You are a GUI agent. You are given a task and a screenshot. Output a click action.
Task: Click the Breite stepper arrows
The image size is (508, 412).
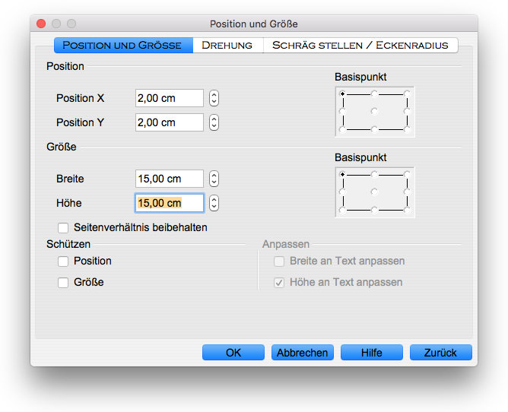[x=214, y=179]
